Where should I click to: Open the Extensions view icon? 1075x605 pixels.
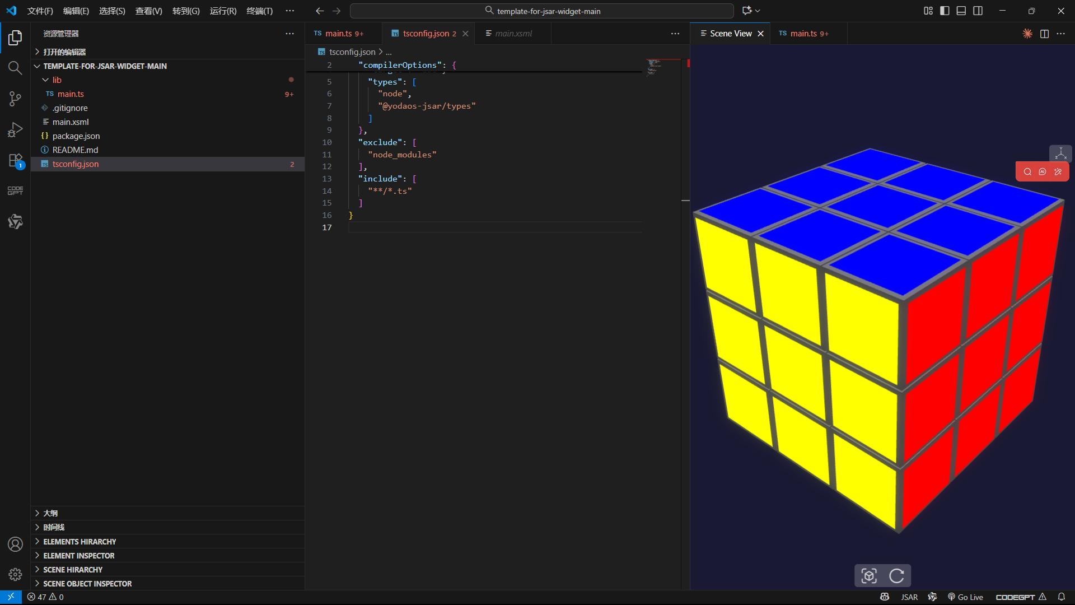pyautogui.click(x=15, y=161)
